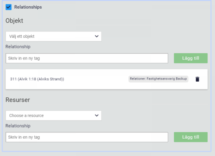Focus the tag input under Objekt Relationship
215x156 pixels.
click(87, 58)
